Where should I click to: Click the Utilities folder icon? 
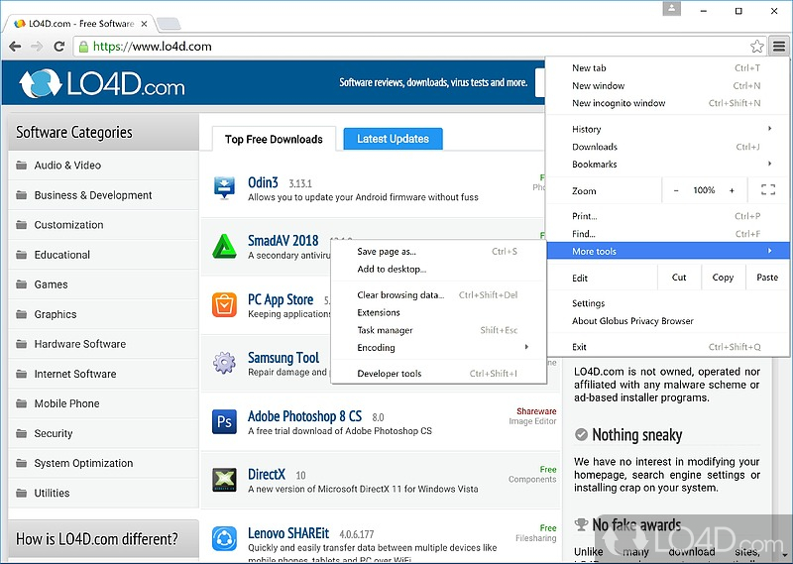[x=21, y=493]
